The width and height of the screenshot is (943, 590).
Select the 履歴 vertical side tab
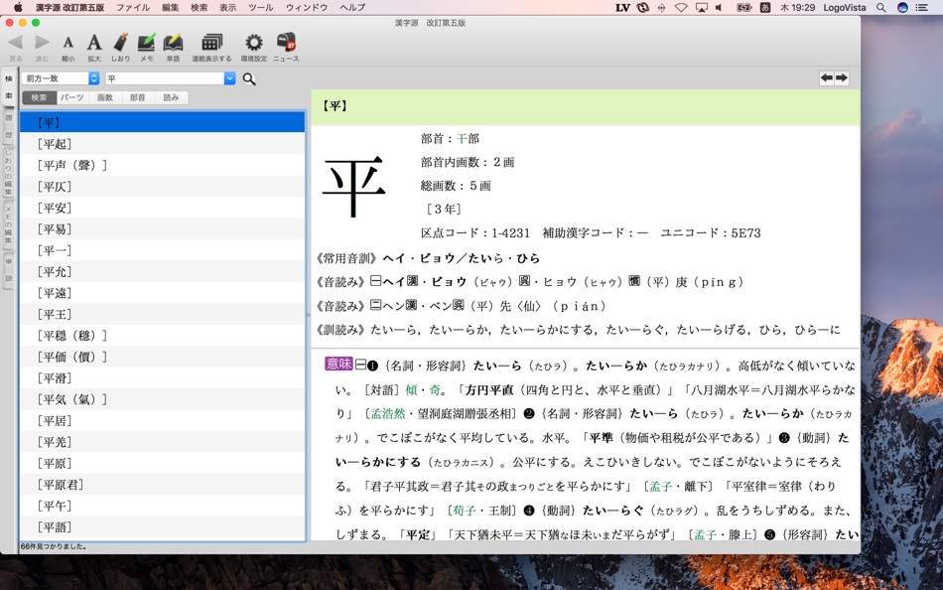click(x=8, y=126)
